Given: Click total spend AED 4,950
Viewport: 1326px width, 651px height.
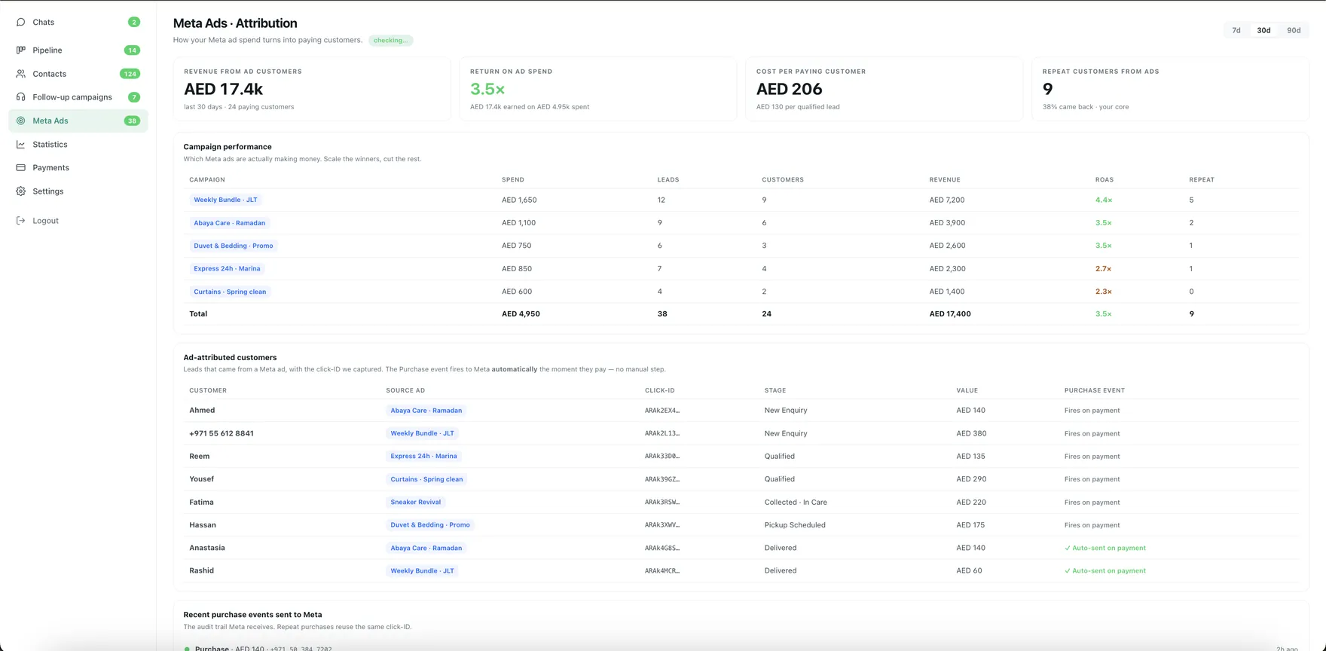Looking at the screenshot, I should click(521, 314).
